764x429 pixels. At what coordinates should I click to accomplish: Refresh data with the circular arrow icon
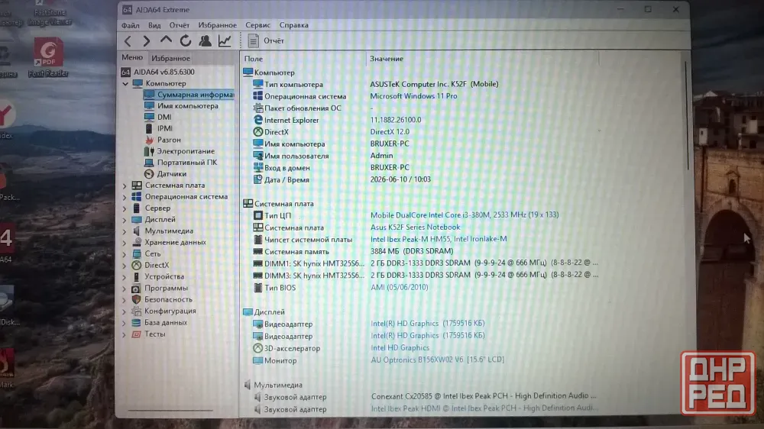pos(185,41)
